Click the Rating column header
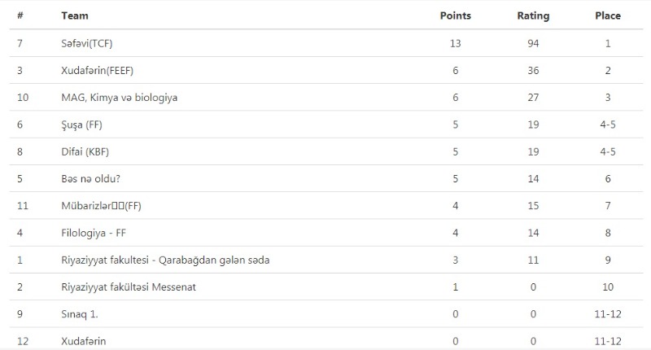 [533, 15]
